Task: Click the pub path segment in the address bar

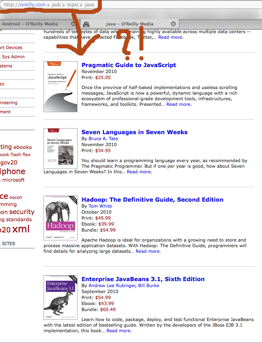Action: [56, 5]
